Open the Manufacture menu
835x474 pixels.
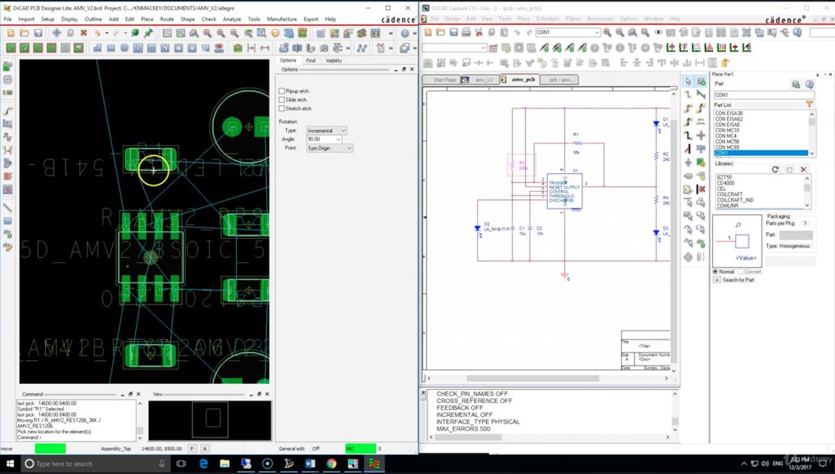tap(282, 19)
